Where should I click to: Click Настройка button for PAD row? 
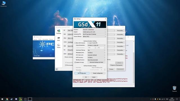coord(120,35)
